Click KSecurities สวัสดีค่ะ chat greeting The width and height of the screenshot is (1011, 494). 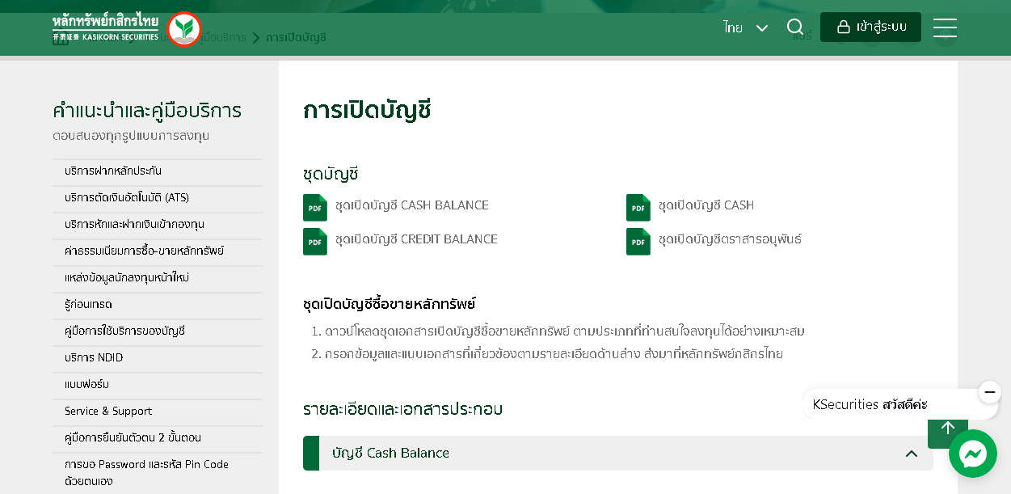click(x=870, y=404)
